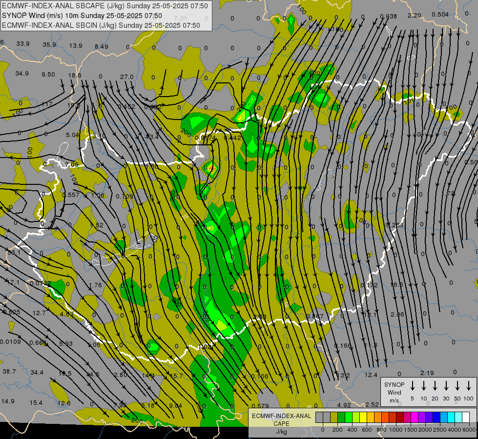
Task: Click the map value 2.20
Action: click(x=415, y=16)
